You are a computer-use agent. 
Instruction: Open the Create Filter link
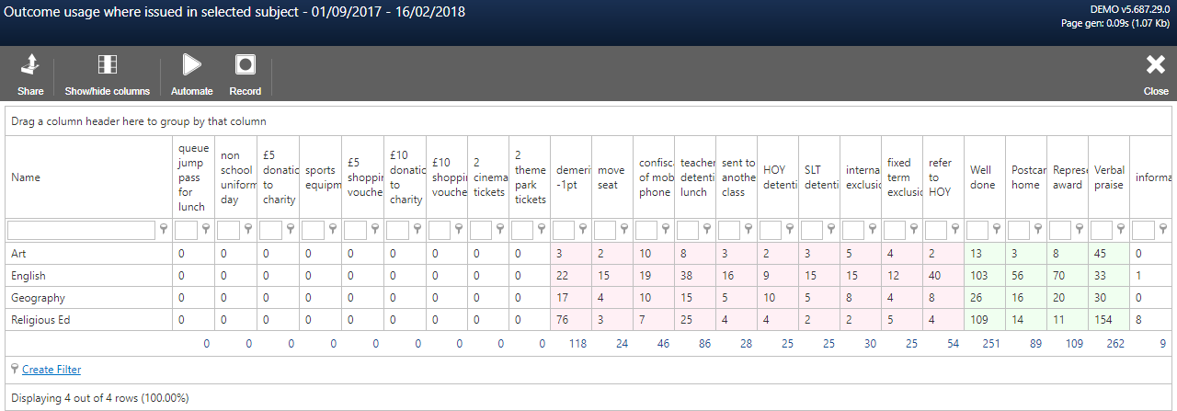tap(51, 370)
